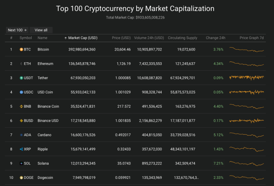The height and width of the screenshot is (186, 274).
Task: Click Ethereum's price 1,126.19
Action: coord(124,64)
